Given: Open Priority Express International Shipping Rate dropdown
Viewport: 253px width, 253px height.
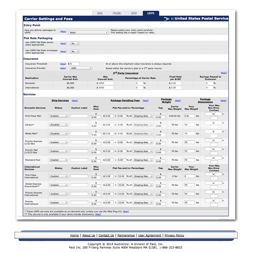Looking at the screenshot, I should pos(143,194).
